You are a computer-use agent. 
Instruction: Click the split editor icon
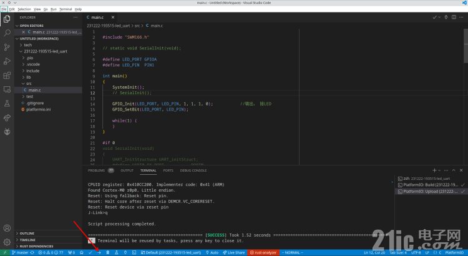coord(454,17)
